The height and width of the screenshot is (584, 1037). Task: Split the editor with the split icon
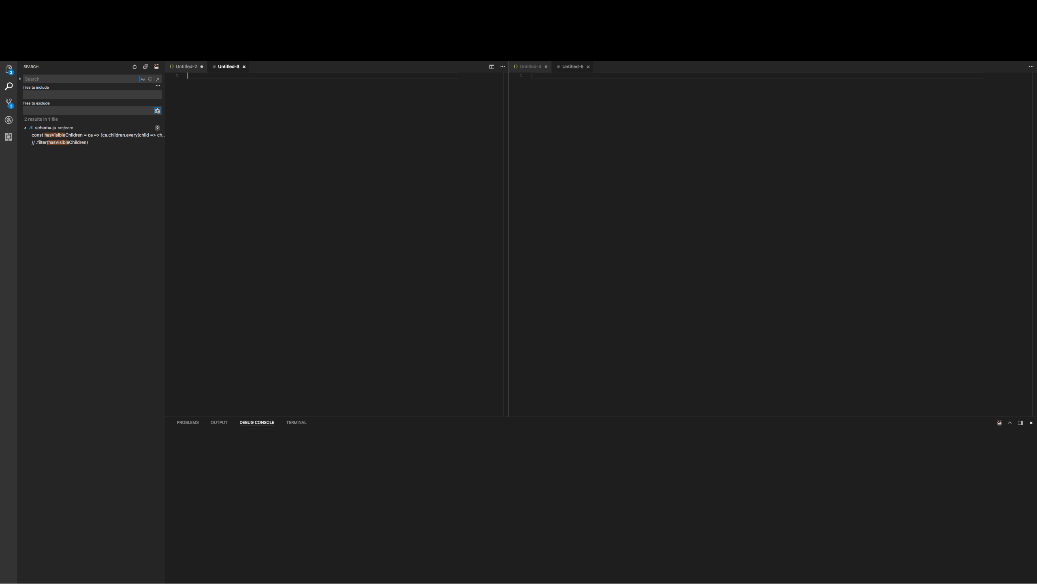coord(491,66)
